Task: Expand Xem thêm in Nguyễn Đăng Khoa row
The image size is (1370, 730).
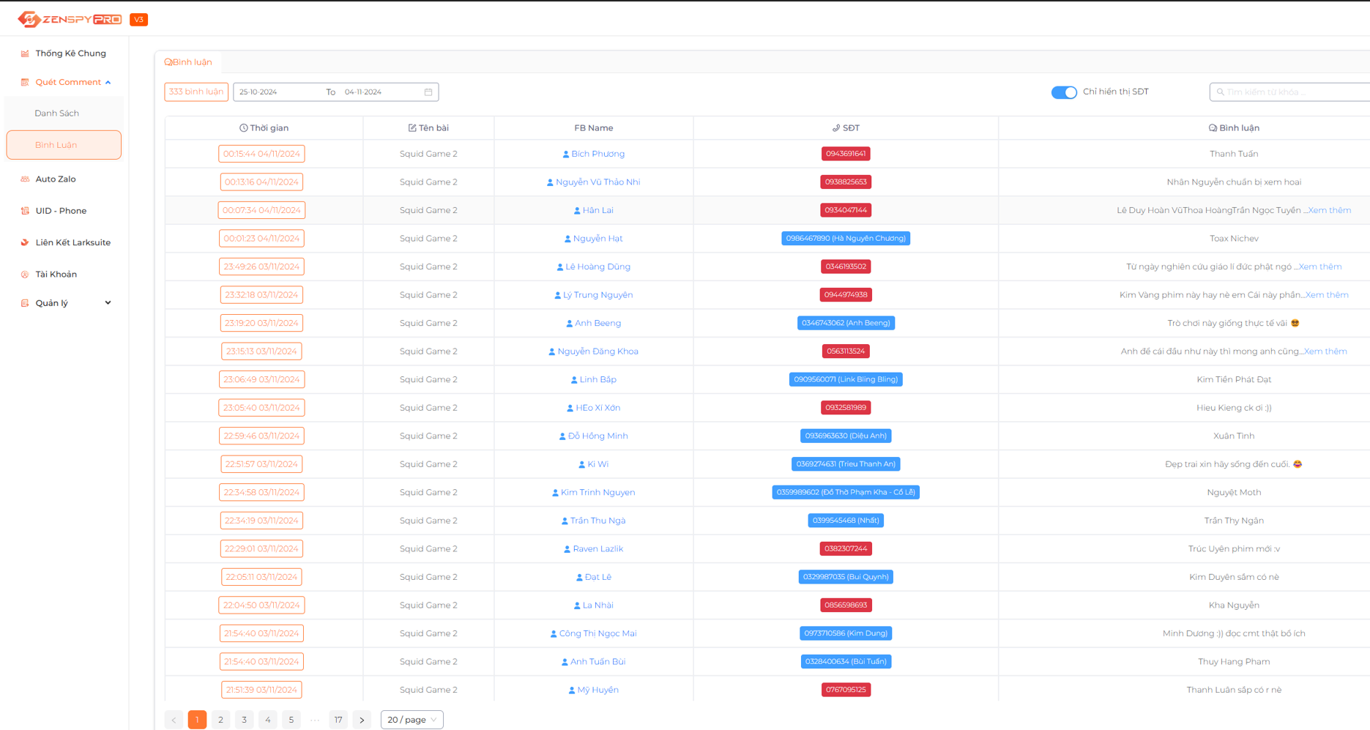Action: [1325, 351]
